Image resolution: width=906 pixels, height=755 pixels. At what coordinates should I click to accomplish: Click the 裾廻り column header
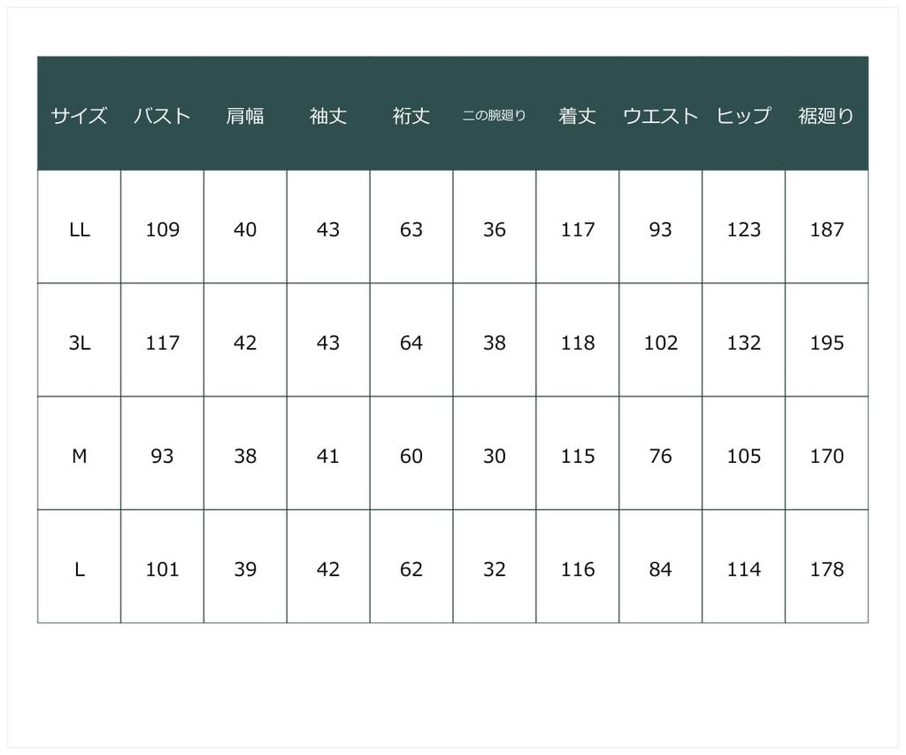827,116
